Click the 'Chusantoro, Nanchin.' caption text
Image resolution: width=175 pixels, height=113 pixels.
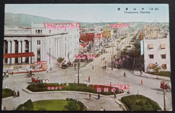coord(137,12)
